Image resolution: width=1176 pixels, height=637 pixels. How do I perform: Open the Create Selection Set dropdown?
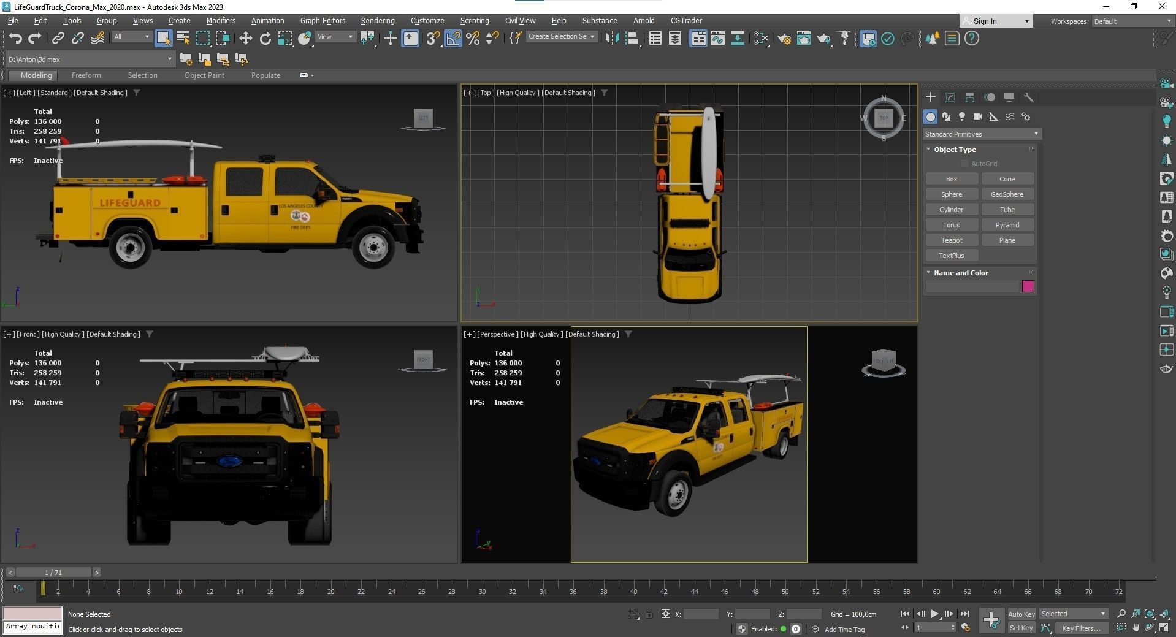[562, 37]
